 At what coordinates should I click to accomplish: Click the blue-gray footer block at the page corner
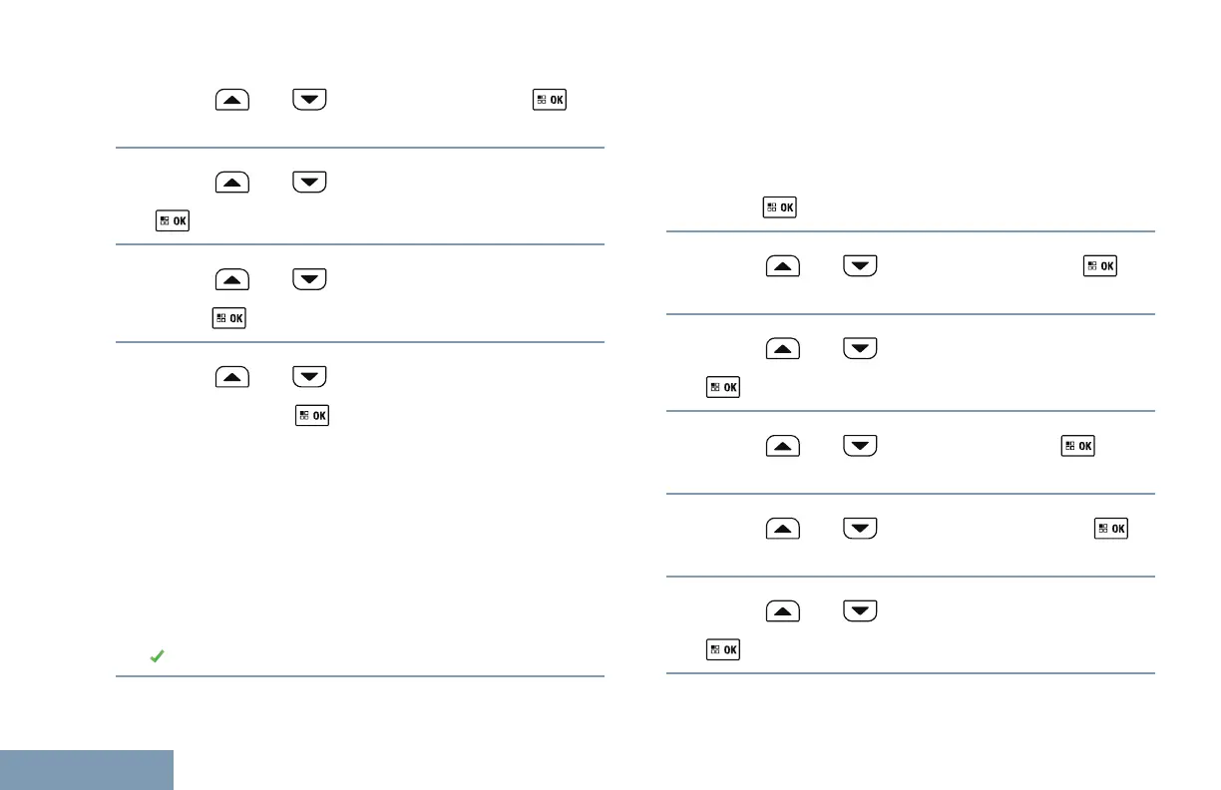87,770
